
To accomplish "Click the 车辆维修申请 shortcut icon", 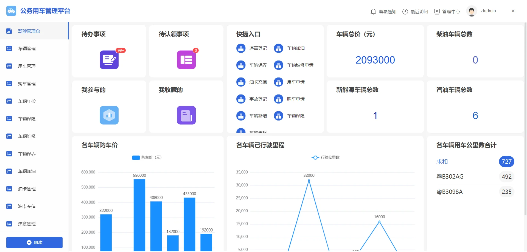I will 279,65.
